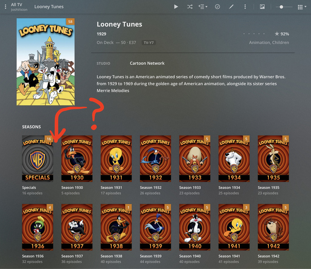Open the 1936 Marvin the Martian poster

[x=38, y=227]
